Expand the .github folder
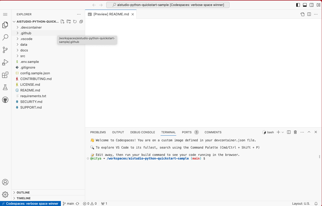This screenshot has width=322, height=206. pyautogui.click(x=48, y=33)
